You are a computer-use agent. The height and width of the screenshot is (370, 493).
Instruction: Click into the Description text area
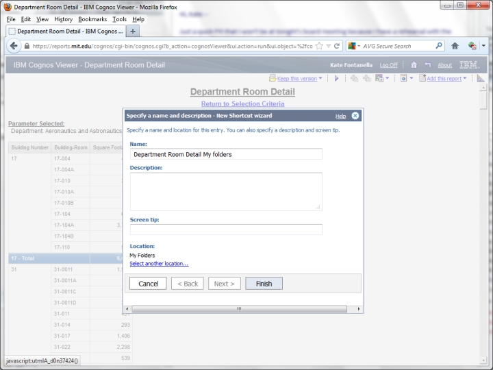[x=225, y=191]
